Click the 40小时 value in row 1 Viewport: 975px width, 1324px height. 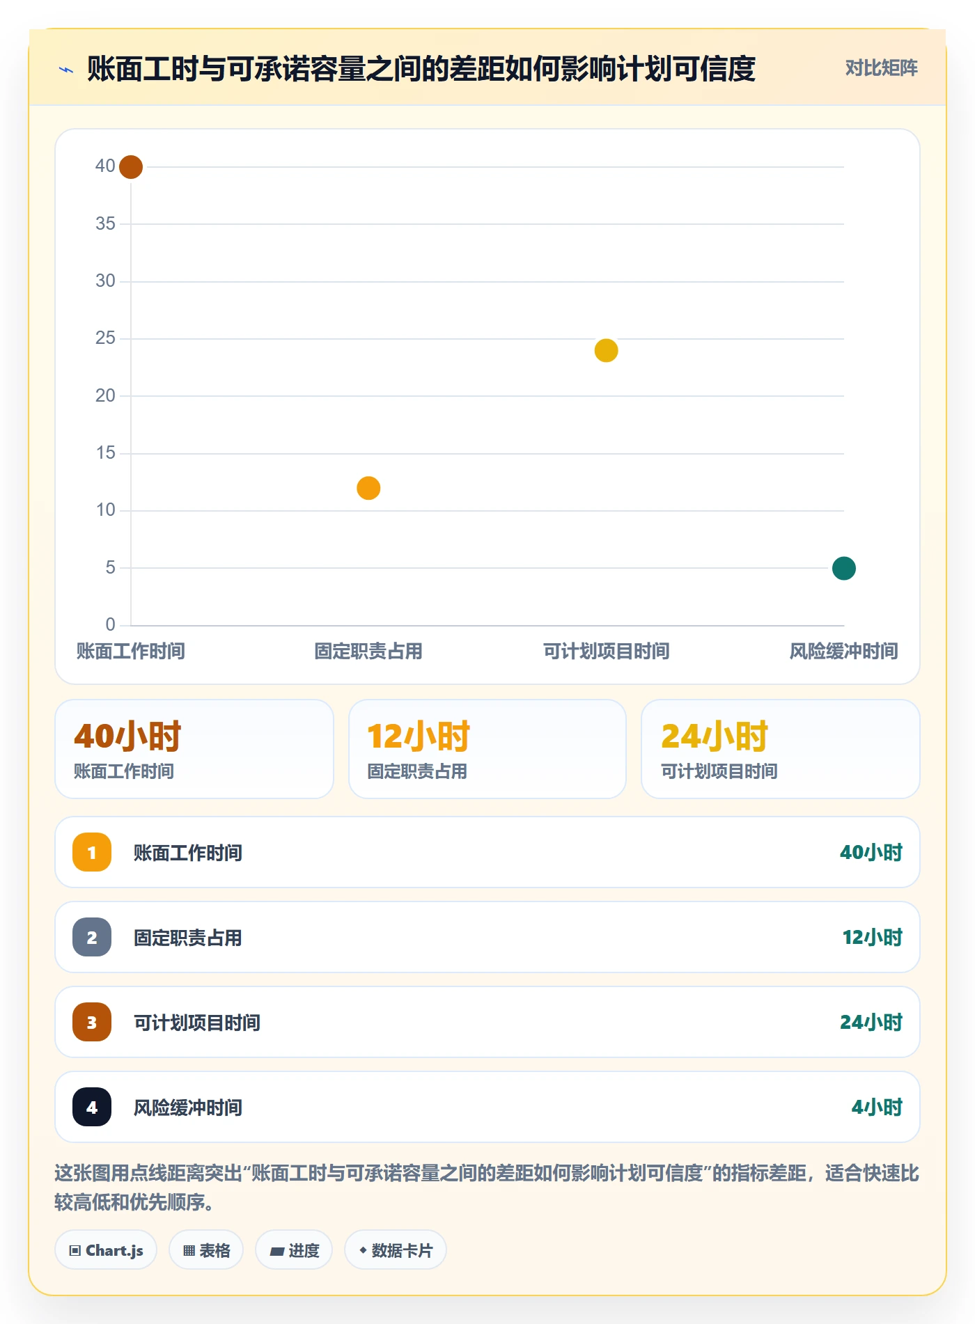pos(871,853)
